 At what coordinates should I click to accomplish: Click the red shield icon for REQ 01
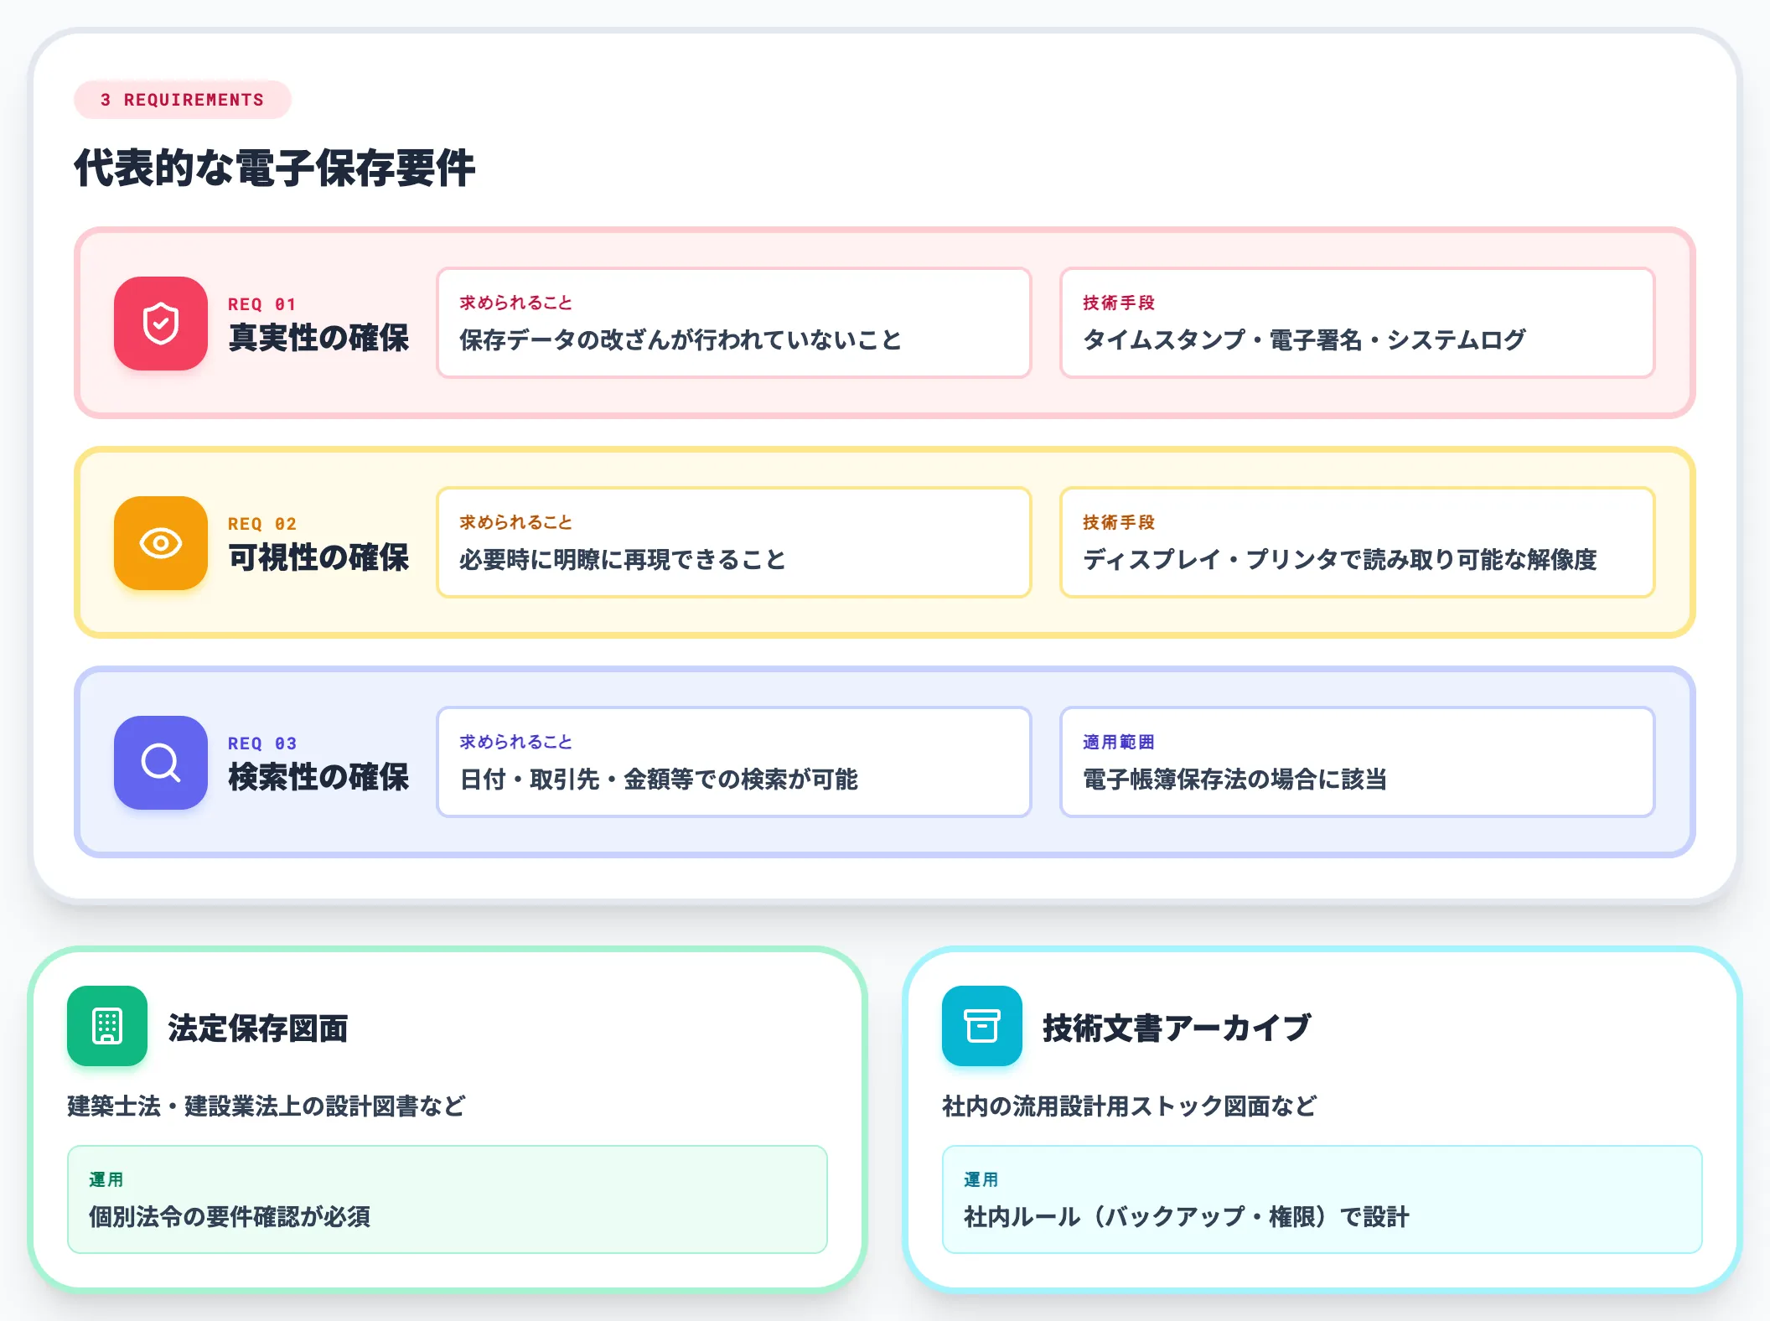[161, 324]
